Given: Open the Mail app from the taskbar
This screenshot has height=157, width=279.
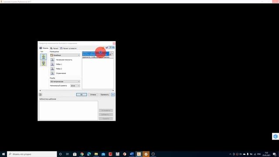Looking at the screenshot, I should point(103,154).
